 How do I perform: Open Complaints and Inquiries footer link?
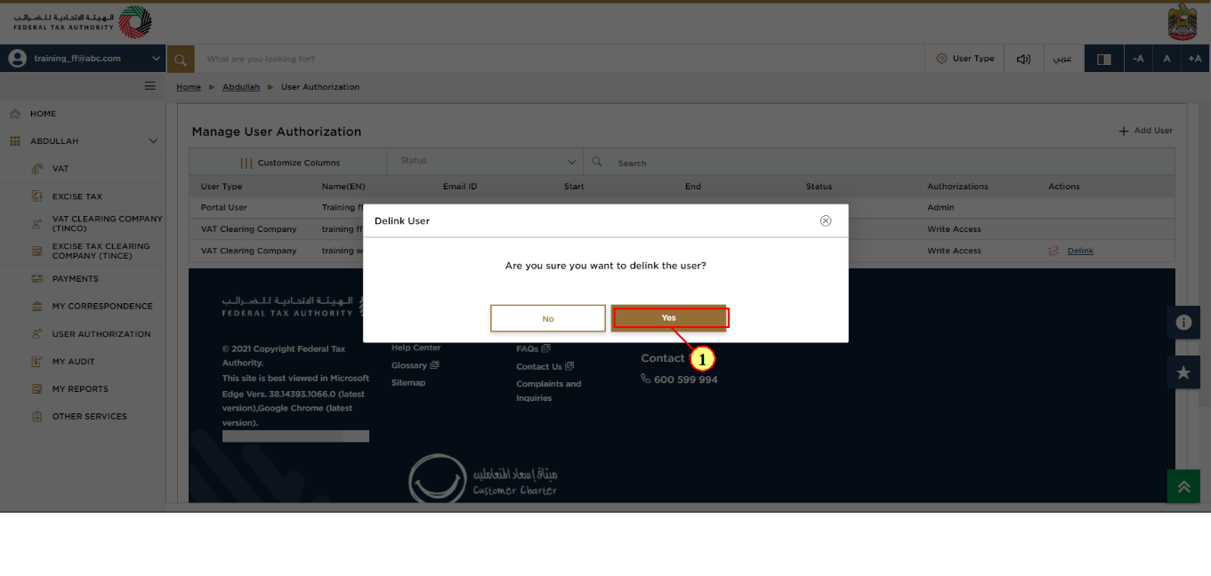[x=549, y=391]
